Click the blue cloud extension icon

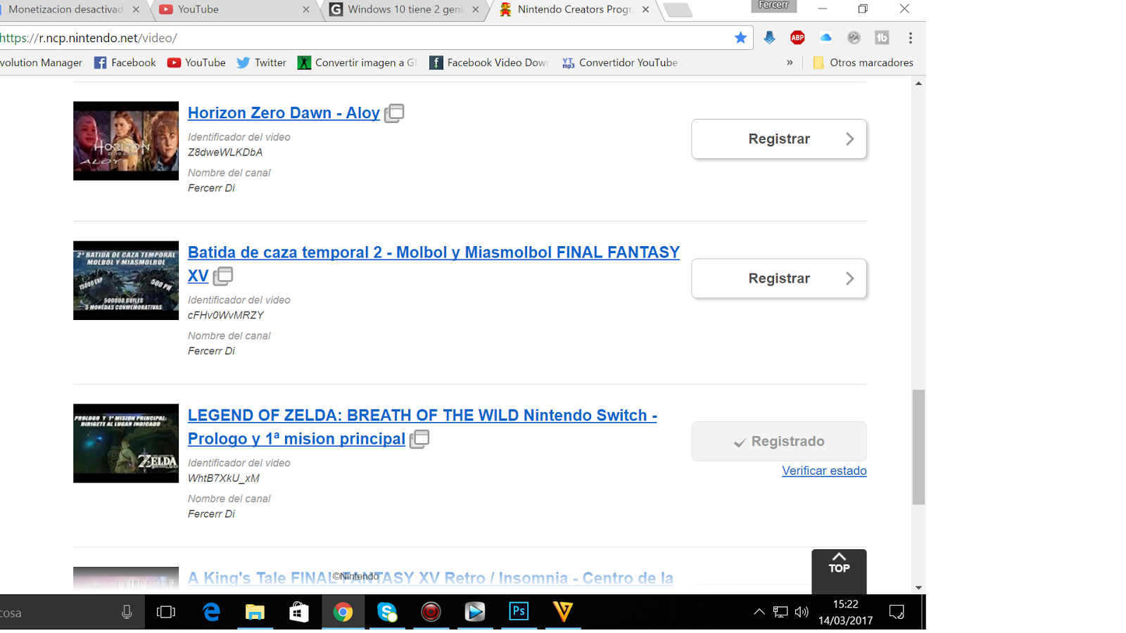[x=825, y=38]
